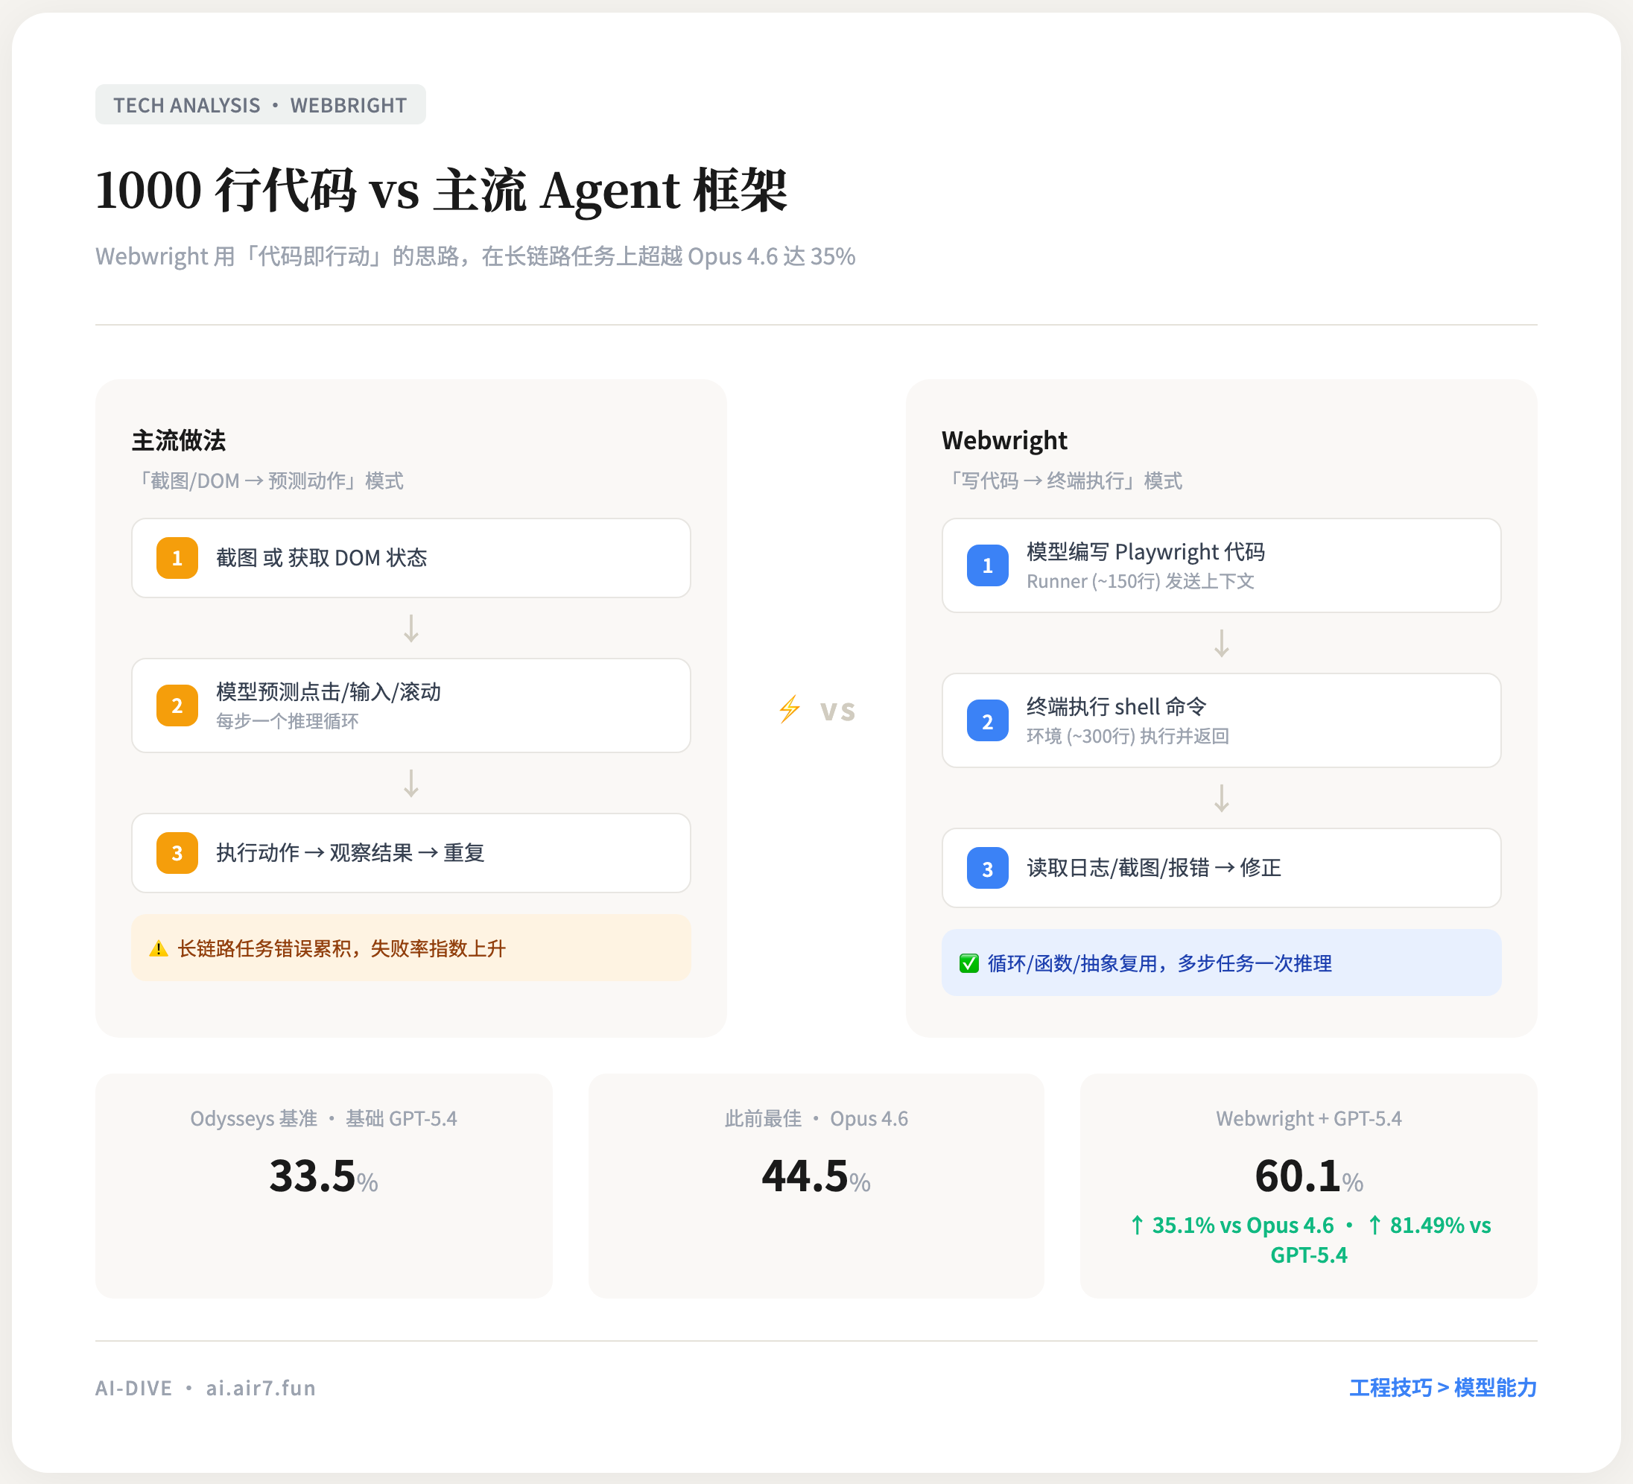The width and height of the screenshot is (1633, 1484).
Task: Click the '此前最佳 · Opus 4.6' label
Action: (x=816, y=1119)
